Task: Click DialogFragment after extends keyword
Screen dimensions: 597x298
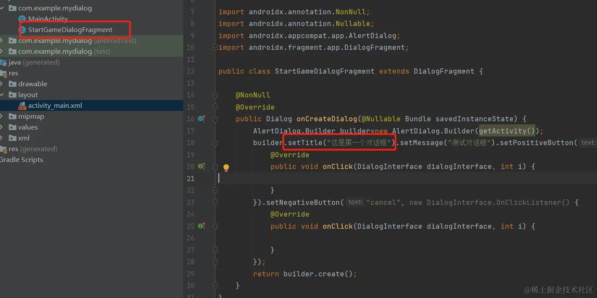Action: [x=444, y=71]
